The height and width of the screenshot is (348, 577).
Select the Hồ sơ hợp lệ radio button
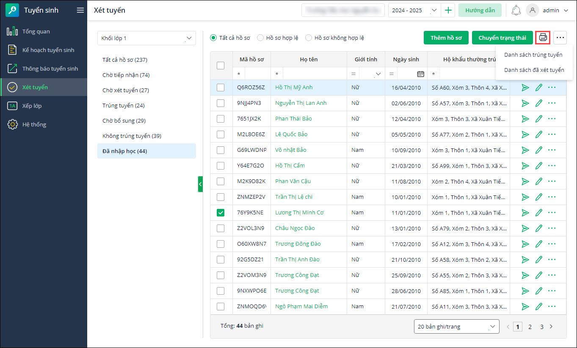(261, 38)
